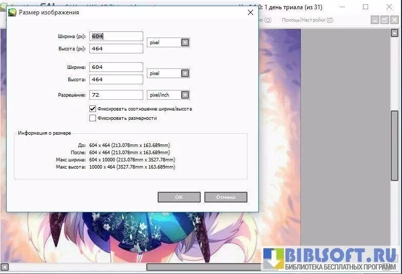Click the horizontal scrollbar left arrow

(x=4, y=267)
